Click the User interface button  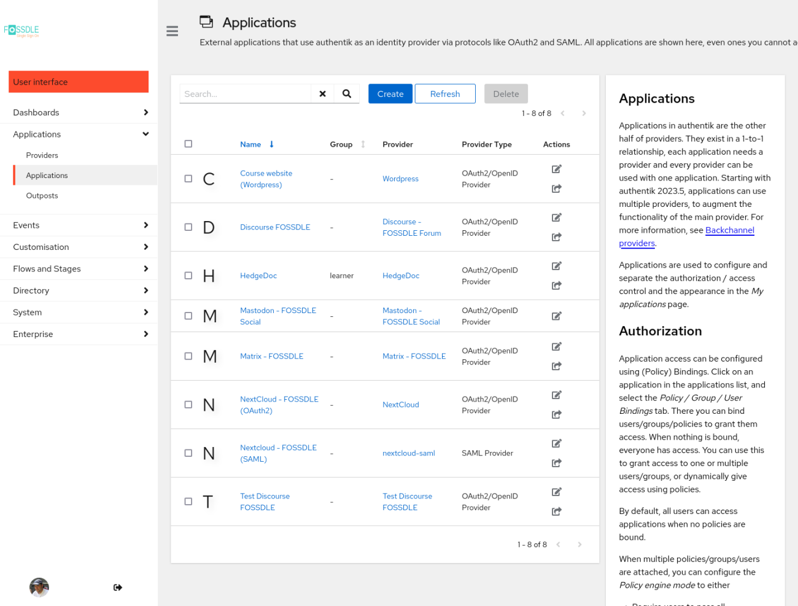[x=79, y=82]
